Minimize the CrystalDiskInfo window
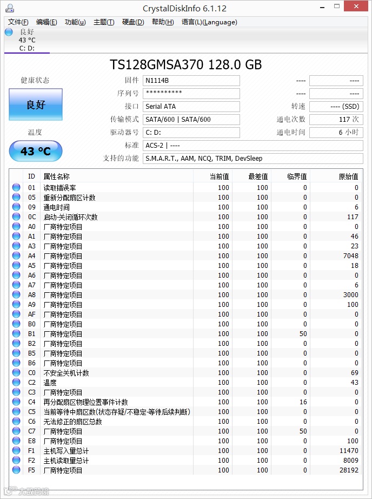372x499 pixels. (x=322, y=6)
